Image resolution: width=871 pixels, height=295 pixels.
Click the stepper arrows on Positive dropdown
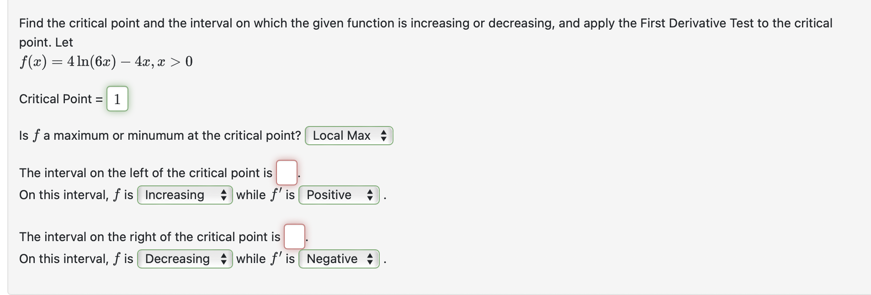click(369, 195)
